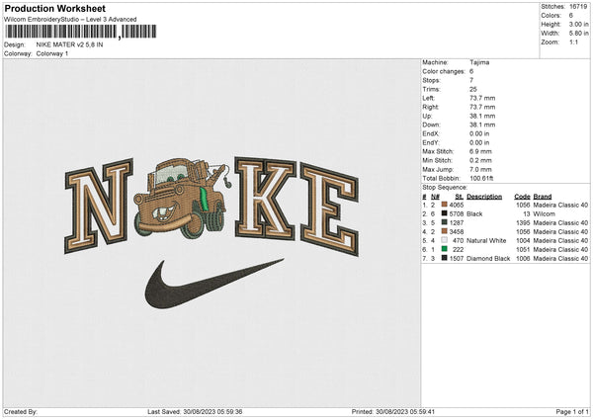Pick the Diamond Black color swatch
The width and height of the screenshot is (593, 419).
(x=445, y=258)
